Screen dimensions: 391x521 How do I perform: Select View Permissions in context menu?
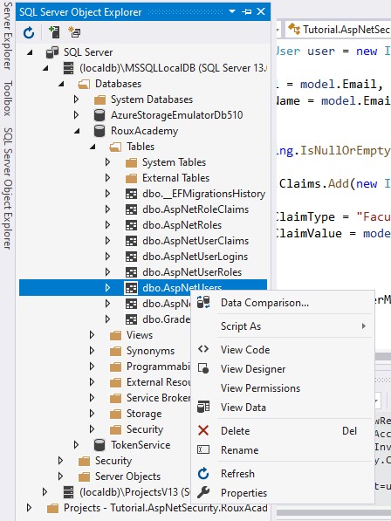click(x=283, y=388)
